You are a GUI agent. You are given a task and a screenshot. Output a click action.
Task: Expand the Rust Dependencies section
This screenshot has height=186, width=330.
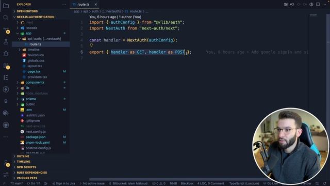[32, 173]
